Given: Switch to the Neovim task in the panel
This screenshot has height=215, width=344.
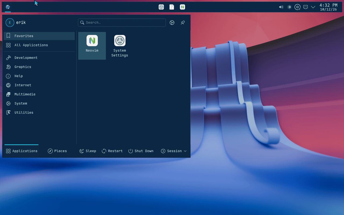Looking at the screenshot, I should coord(182,7).
